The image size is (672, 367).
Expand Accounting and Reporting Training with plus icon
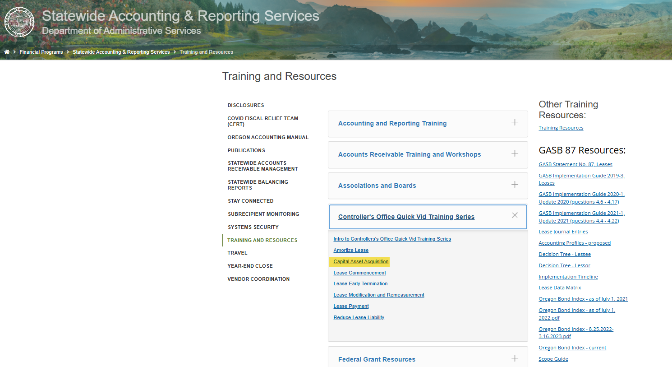515,122
